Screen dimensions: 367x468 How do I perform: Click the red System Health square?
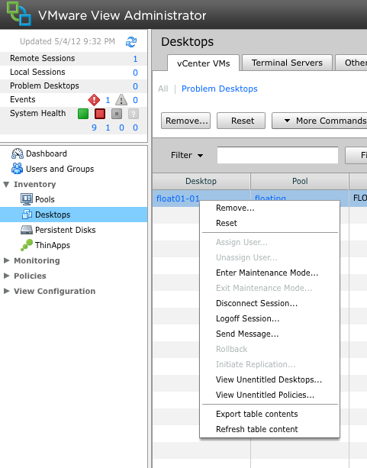[100, 114]
